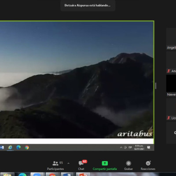Click the shared taskbar clock and date
Viewport: 176px width, 176px height.
point(139,147)
